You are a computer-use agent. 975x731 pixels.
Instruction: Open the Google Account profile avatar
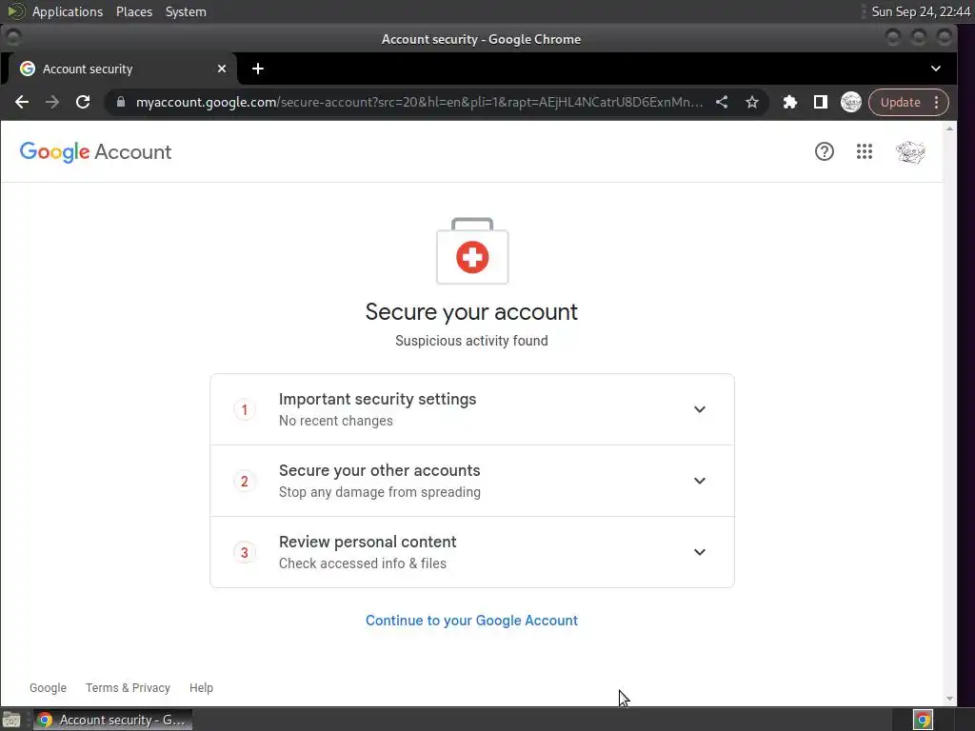point(910,151)
